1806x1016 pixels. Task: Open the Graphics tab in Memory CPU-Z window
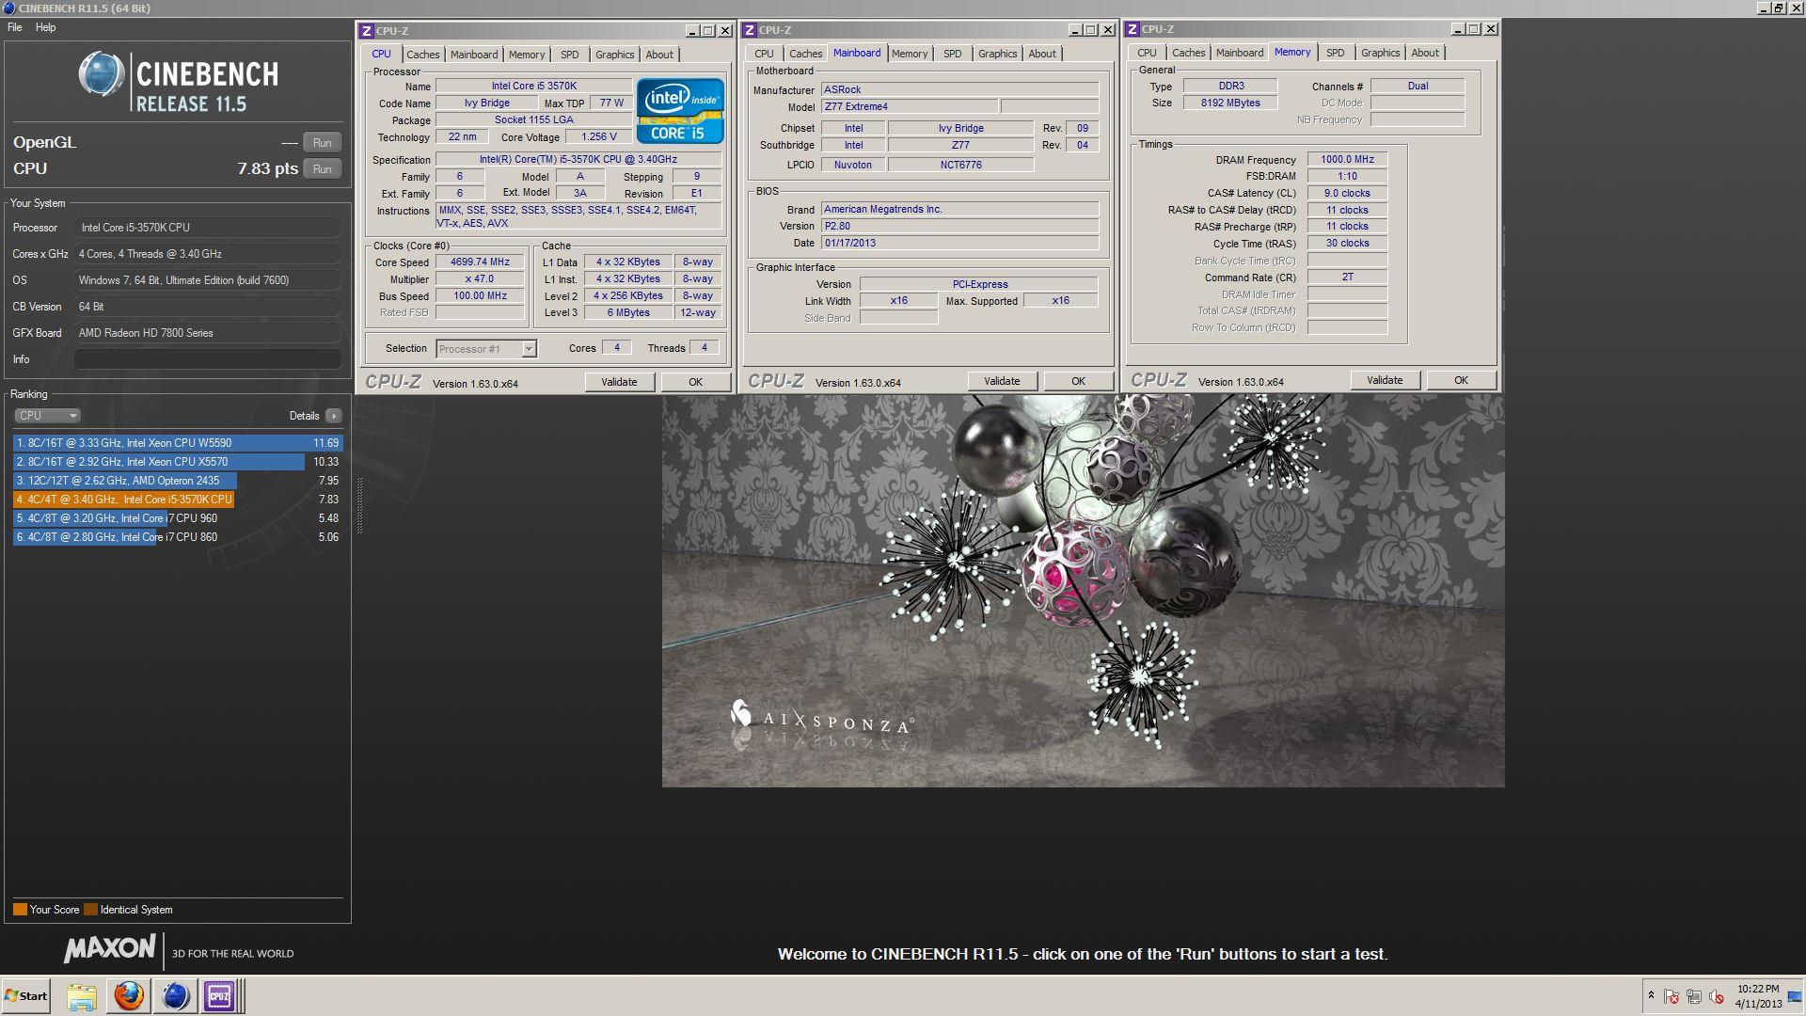(x=1380, y=53)
